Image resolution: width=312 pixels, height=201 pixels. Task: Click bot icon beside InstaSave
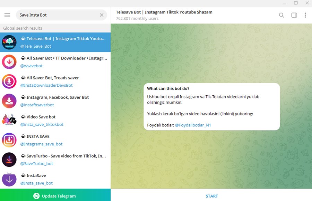click(23, 175)
